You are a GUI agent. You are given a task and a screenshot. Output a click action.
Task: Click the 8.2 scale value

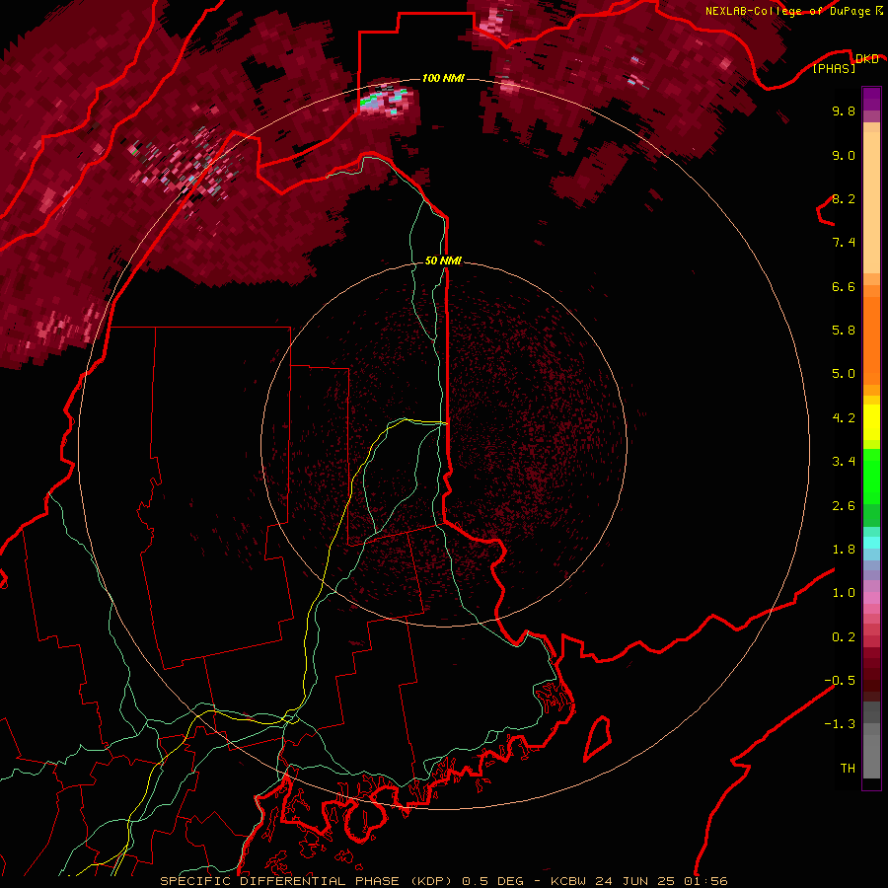pos(844,198)
